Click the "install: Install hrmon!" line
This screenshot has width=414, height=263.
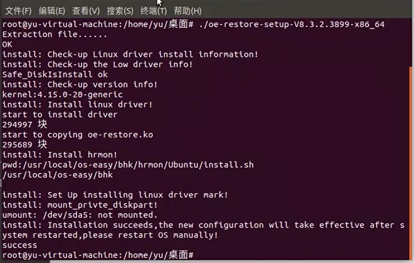click(60, 155)
